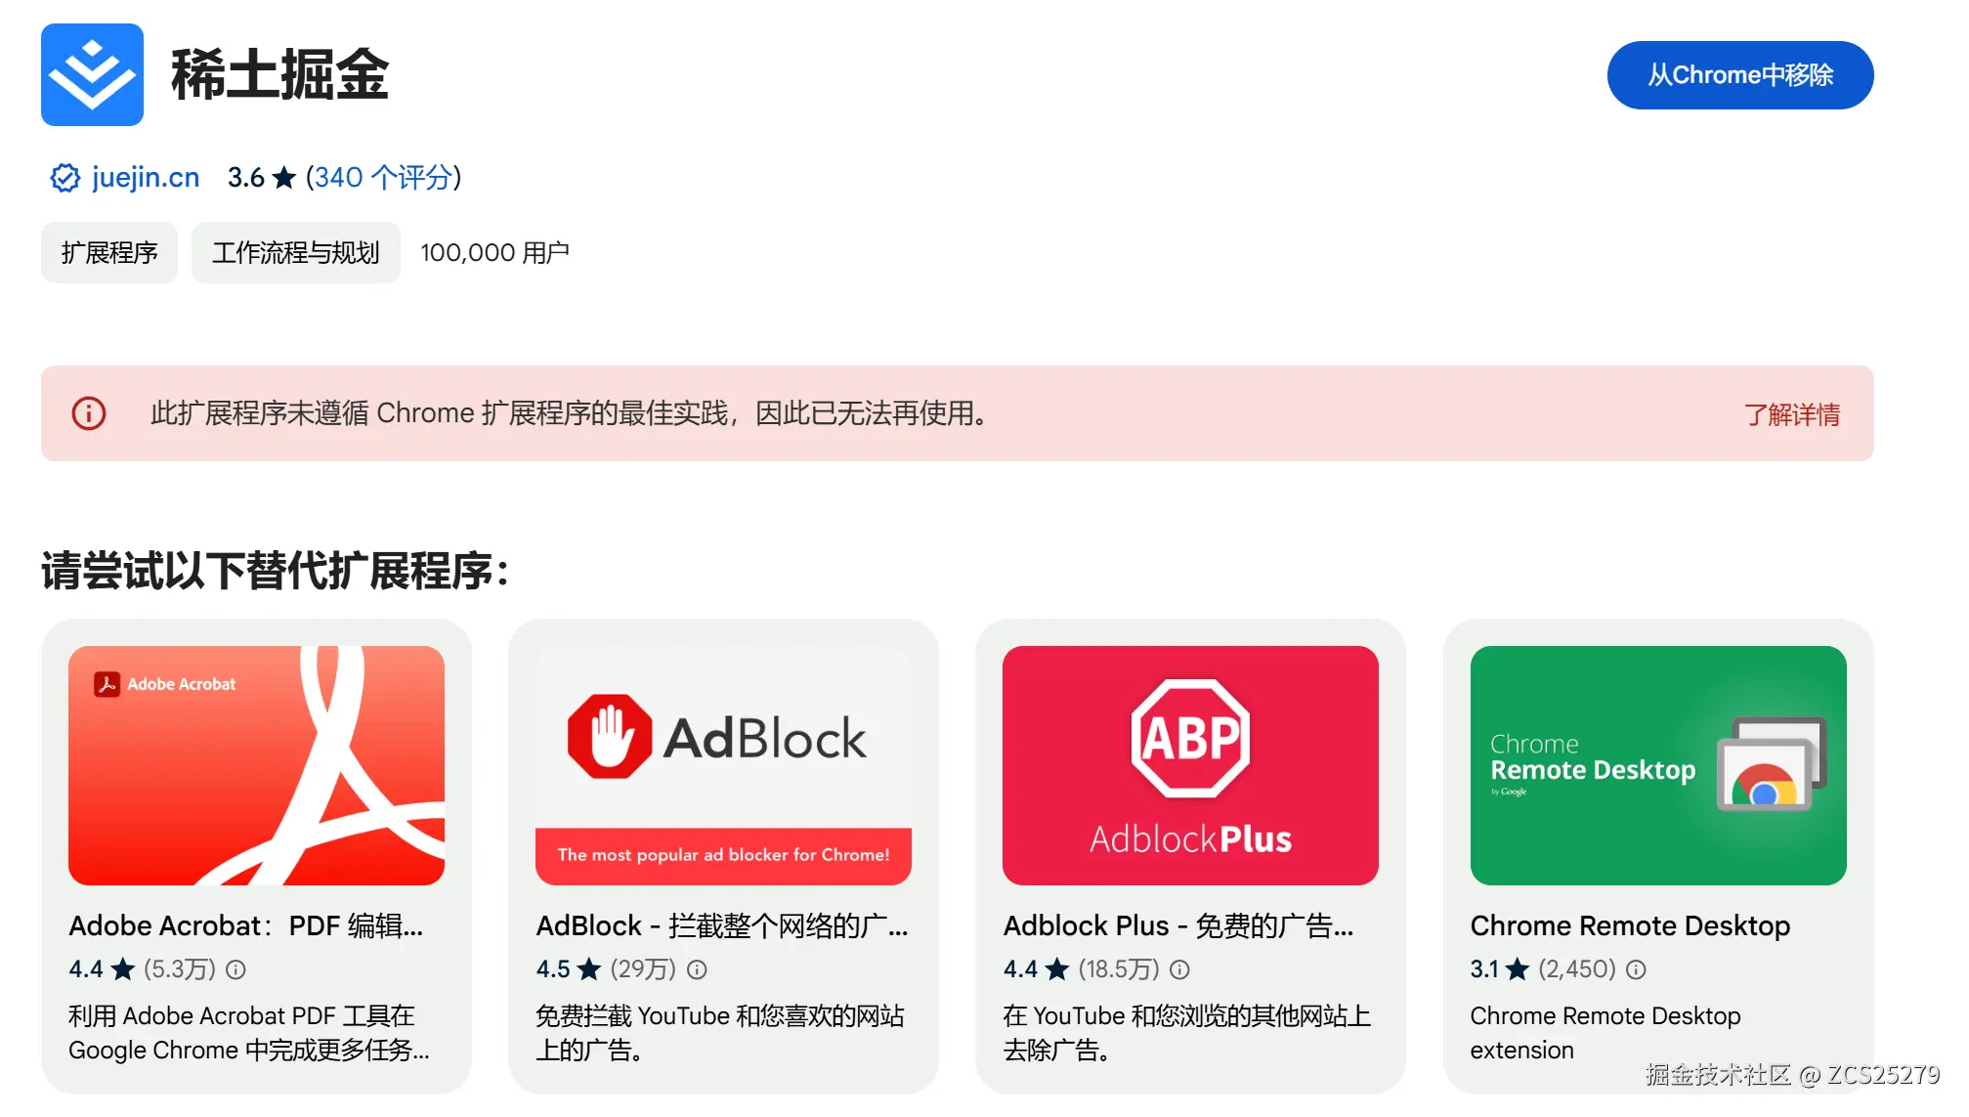Click the AdBlock - 拦截整个网络的广 title
1969x1117 pixels.
pyautogui.click(x=721, y=925)
